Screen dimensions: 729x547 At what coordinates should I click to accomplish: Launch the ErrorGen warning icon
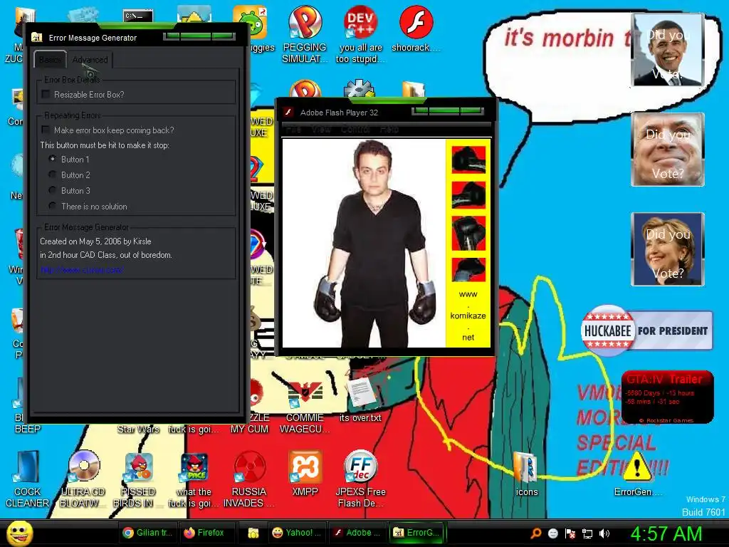tap(637, 474)
